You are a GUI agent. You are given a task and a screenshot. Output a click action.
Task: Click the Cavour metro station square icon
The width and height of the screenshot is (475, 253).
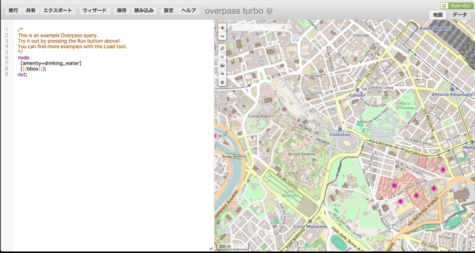click(358, 90)
